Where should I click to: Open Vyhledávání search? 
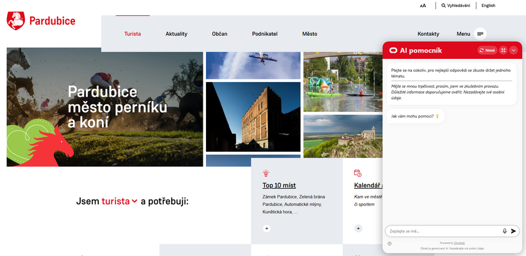455,5
